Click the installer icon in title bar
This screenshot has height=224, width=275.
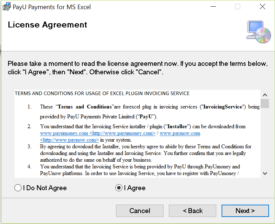[x=7, y=7]
